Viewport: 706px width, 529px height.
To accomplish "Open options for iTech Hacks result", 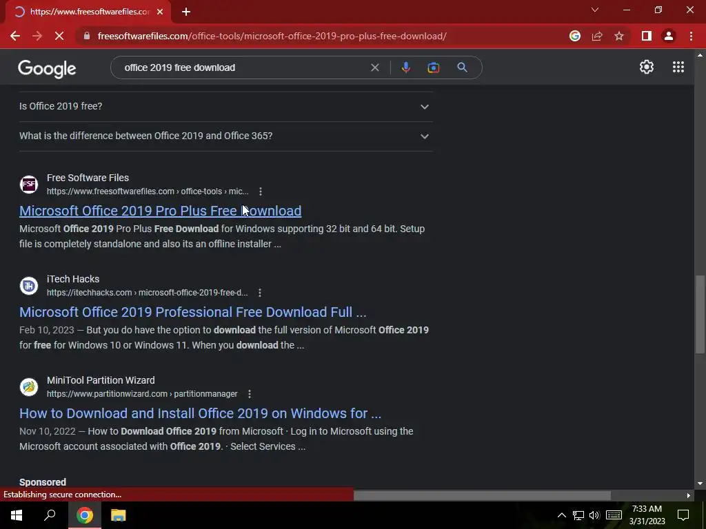I will pyautogui.click(x=260, y=292).
